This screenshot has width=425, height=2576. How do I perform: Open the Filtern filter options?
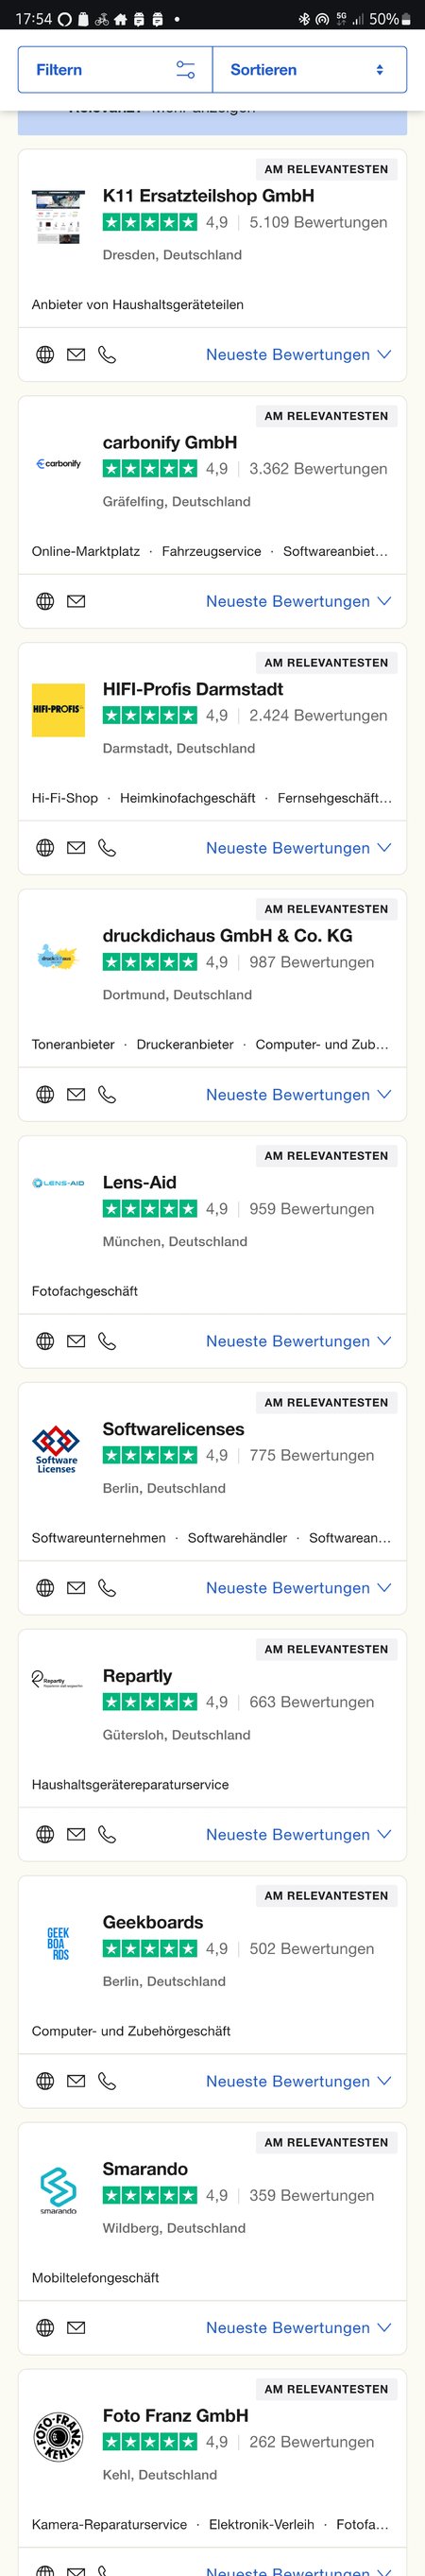coord(115,70)
